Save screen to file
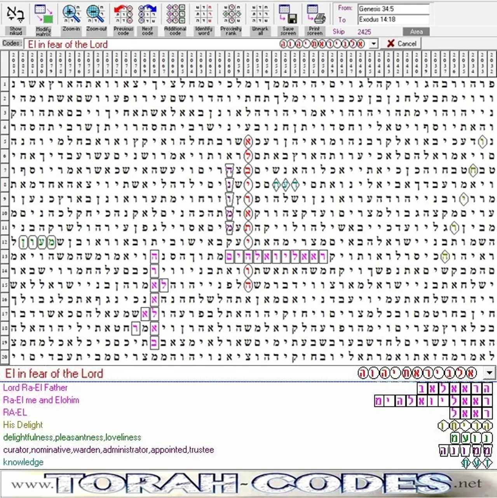This screenshot has width=497, height=498. point(288,19)
